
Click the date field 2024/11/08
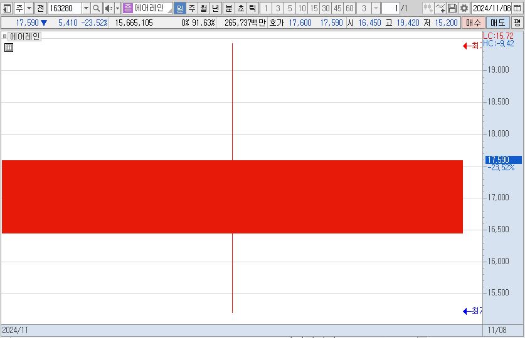[492, 8]
